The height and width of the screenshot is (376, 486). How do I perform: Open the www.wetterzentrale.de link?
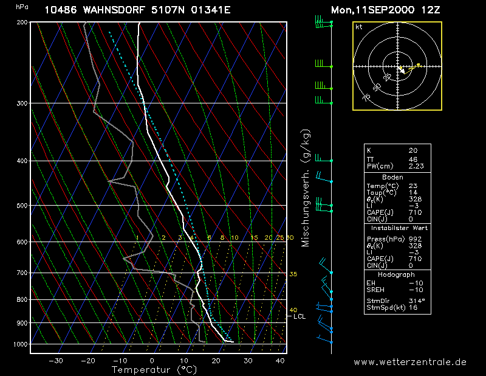(x=410, y=361)
